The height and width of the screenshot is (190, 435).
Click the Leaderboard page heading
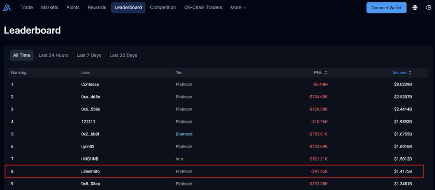pos(32,30)
